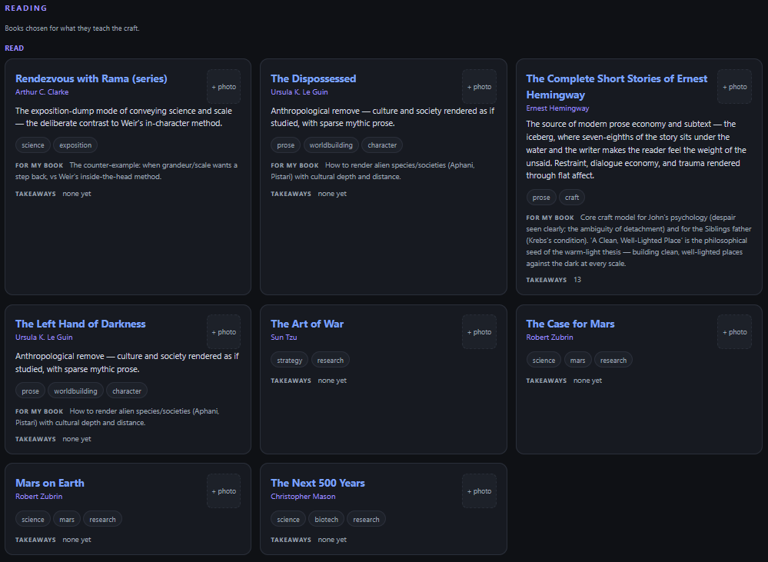Select science tag on Mars on Earth
Image resolution: width=768 pixels, height=562 pixels.
point(33,520)
